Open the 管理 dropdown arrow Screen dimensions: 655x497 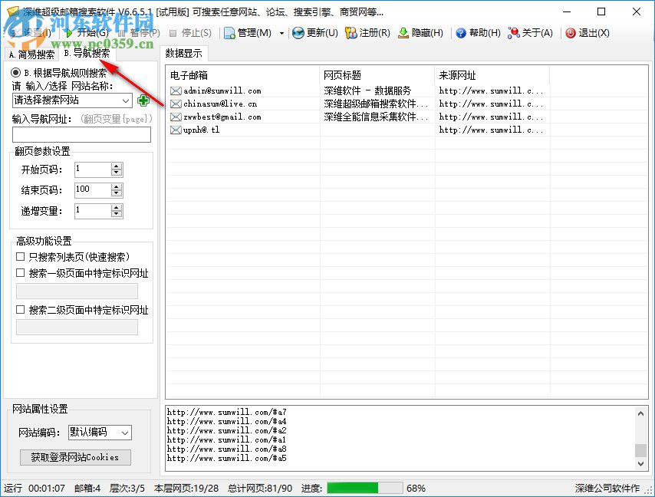tap(281, 32)
